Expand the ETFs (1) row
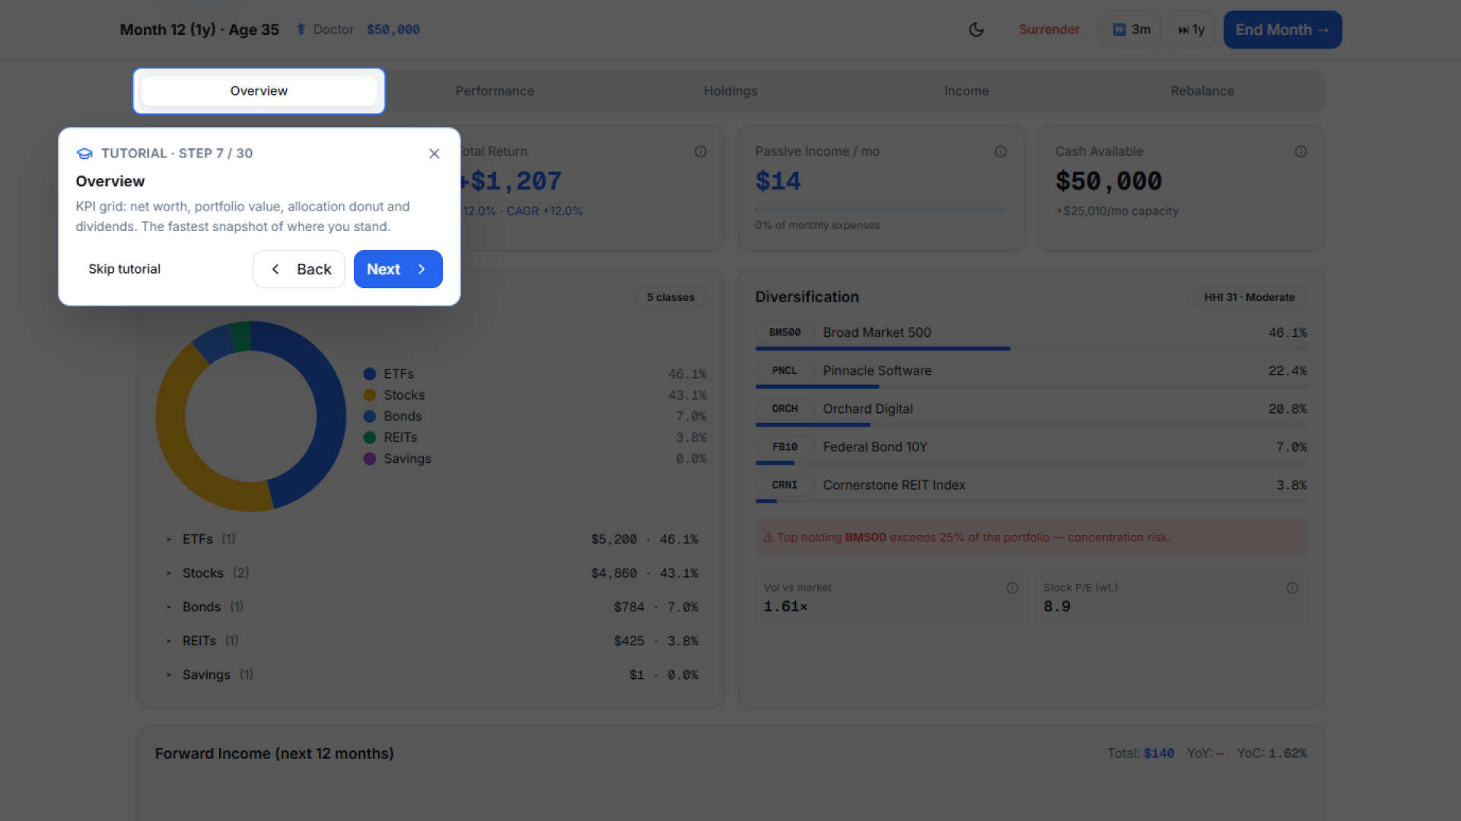 click(432, 539)
